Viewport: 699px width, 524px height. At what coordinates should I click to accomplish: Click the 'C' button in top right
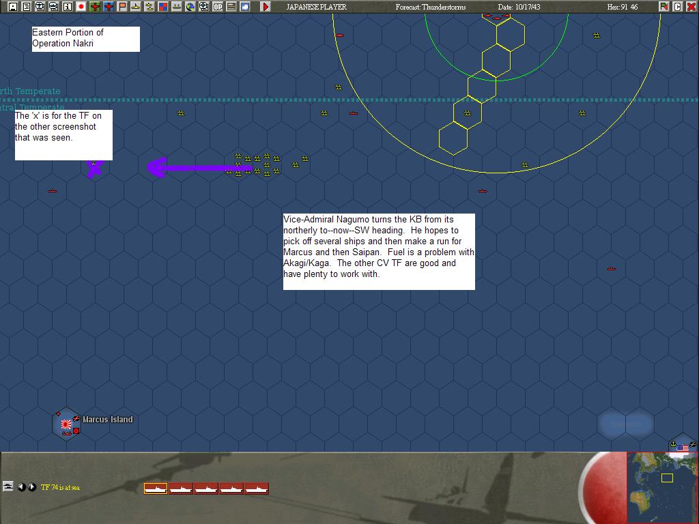coord(677,7)
